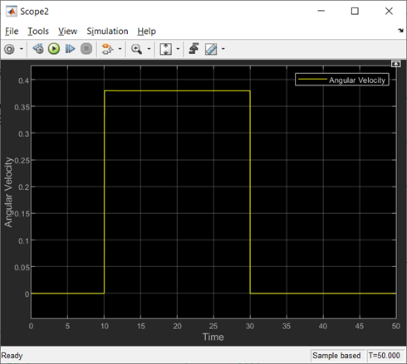407x364 pixels.
Task: Open the File menu
Action: coord(12,32)
